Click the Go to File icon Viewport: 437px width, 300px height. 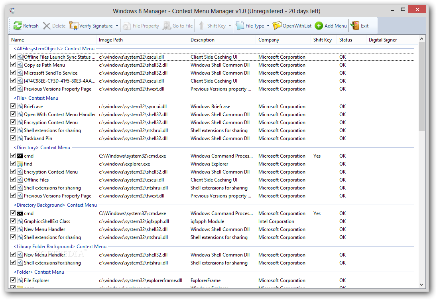(x=167, y=26)
